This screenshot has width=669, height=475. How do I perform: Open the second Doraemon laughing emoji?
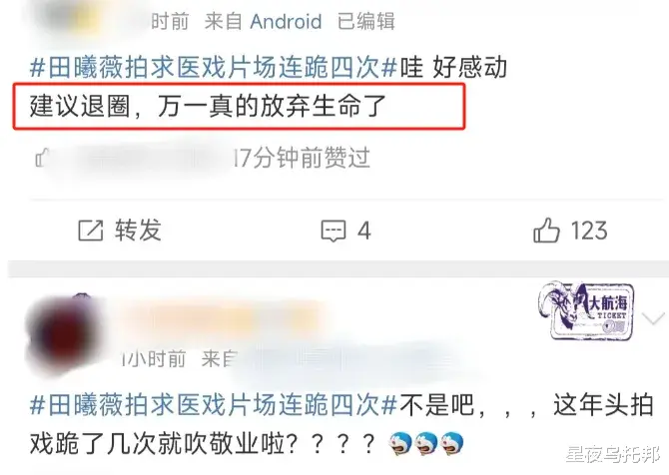pos(426,443)
